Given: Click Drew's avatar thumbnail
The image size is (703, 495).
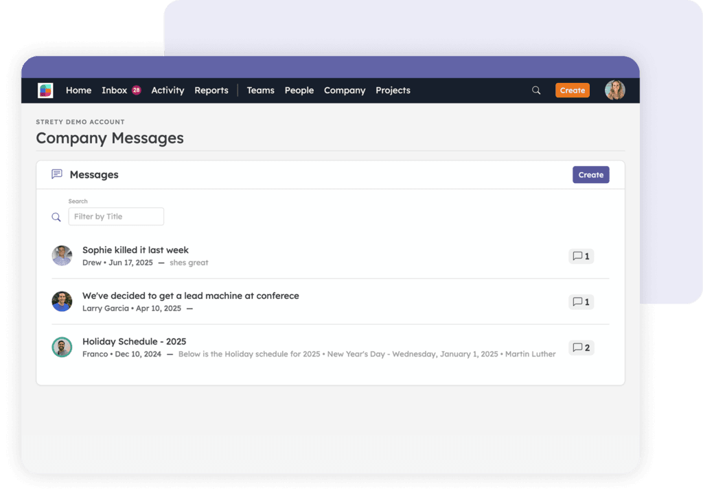Looking at the screenshot, I should pos(62,256).
